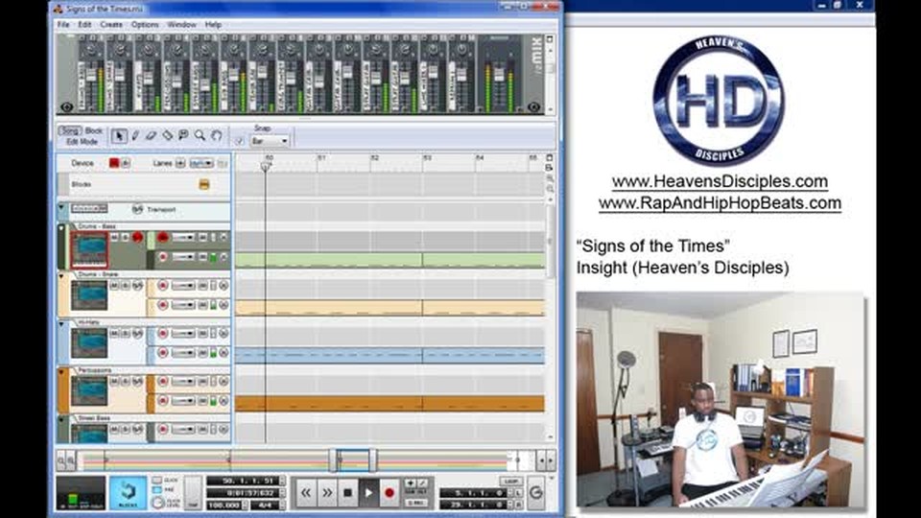Select the Magnify tool
Image resolution: width=921 pixels, height=518 pixels.
[x=200, y=136]
